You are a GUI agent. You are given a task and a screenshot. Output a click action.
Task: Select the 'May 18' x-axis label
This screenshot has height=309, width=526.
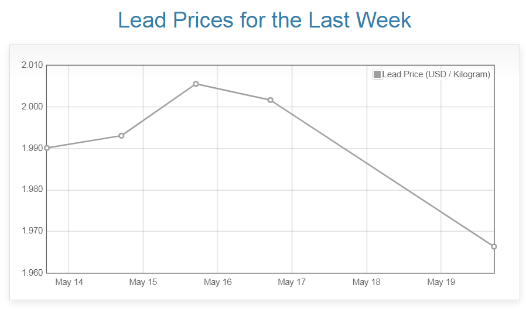click(366, 282)
